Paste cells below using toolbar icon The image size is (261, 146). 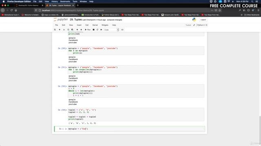(72, 30)
